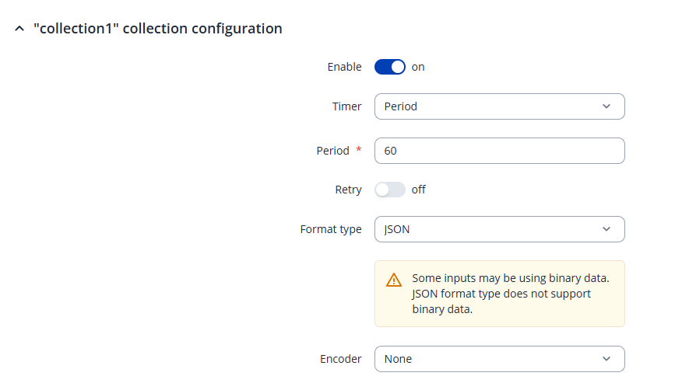Viewport: 682px width, 390px height.
Task: Click the "collection1" collection configuration heading
Action: tap(157, 29)
